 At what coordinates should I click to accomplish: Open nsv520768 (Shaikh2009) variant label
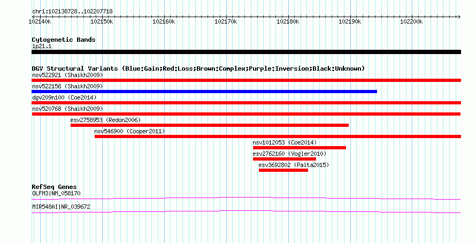(67, 109)
